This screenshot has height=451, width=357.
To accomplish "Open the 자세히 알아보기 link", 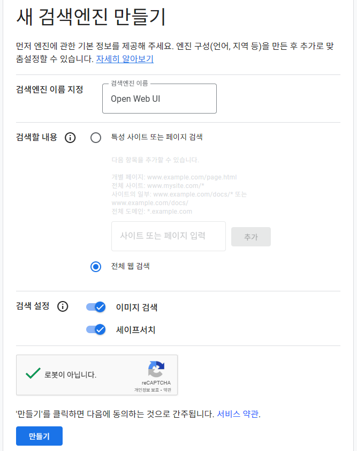I will pos(125,59).
